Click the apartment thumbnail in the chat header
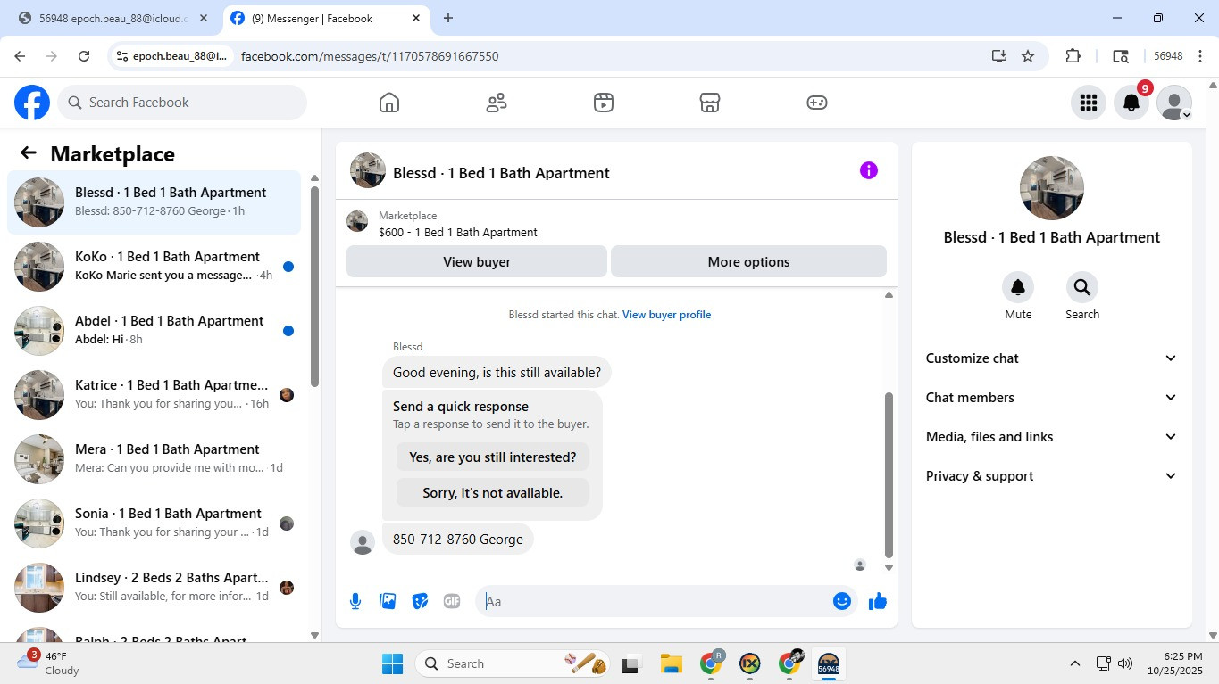Screen dimensions: 1219x684 point(368,170)
